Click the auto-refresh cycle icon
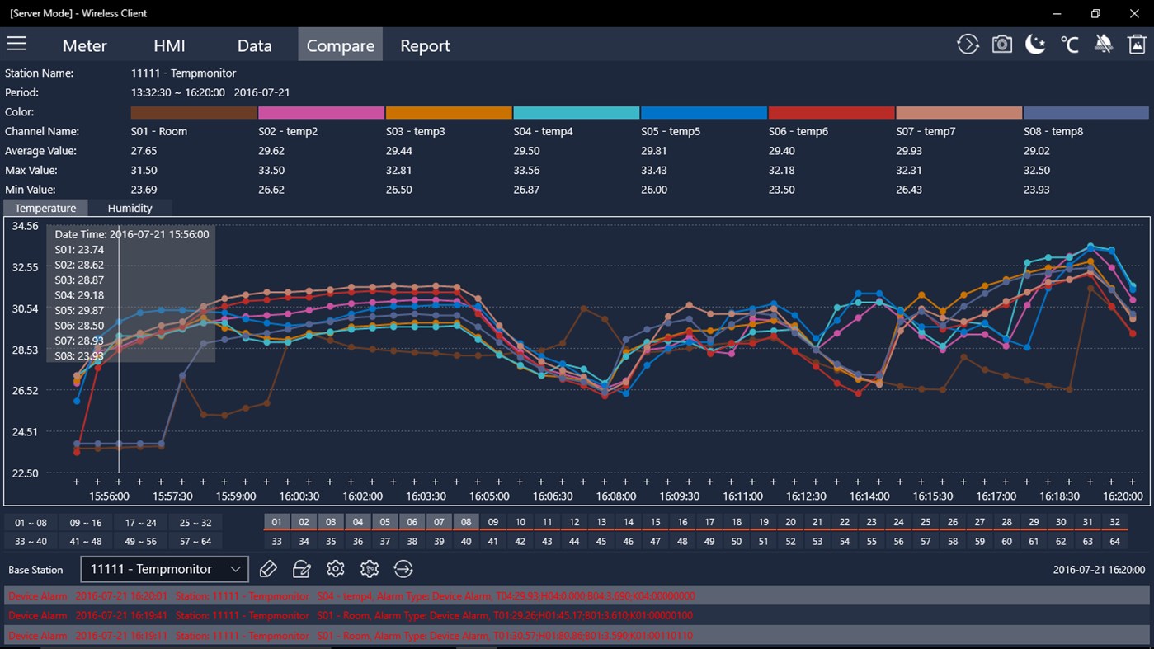Screen dimensions: 1154x649 (x=968, y=45)
